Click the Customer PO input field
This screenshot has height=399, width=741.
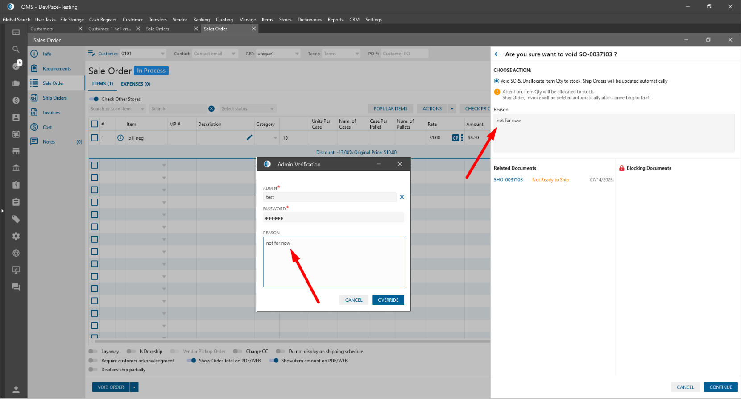405,54
